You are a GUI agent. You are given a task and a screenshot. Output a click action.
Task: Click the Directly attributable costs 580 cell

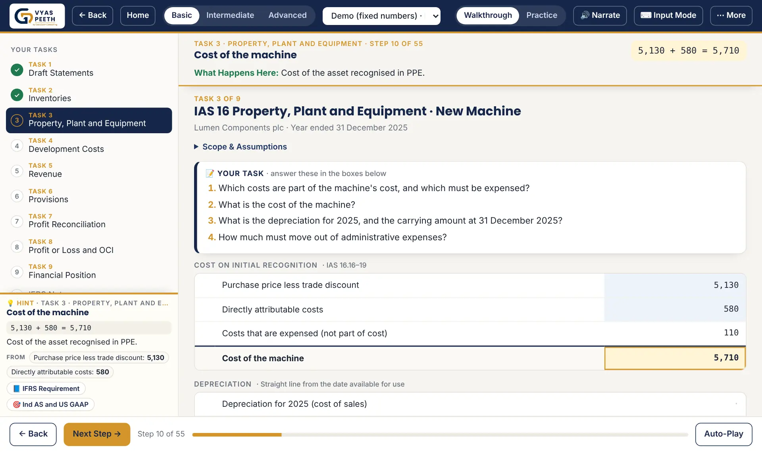pos(675,309)
